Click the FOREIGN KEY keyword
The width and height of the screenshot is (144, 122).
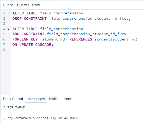point(25,39)
